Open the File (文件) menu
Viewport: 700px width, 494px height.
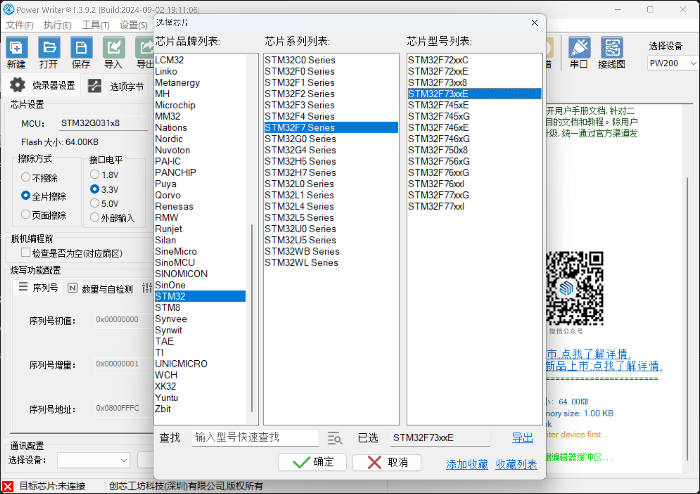tap(19, 25)
